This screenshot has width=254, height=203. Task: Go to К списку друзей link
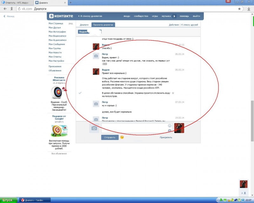(190, 25)
